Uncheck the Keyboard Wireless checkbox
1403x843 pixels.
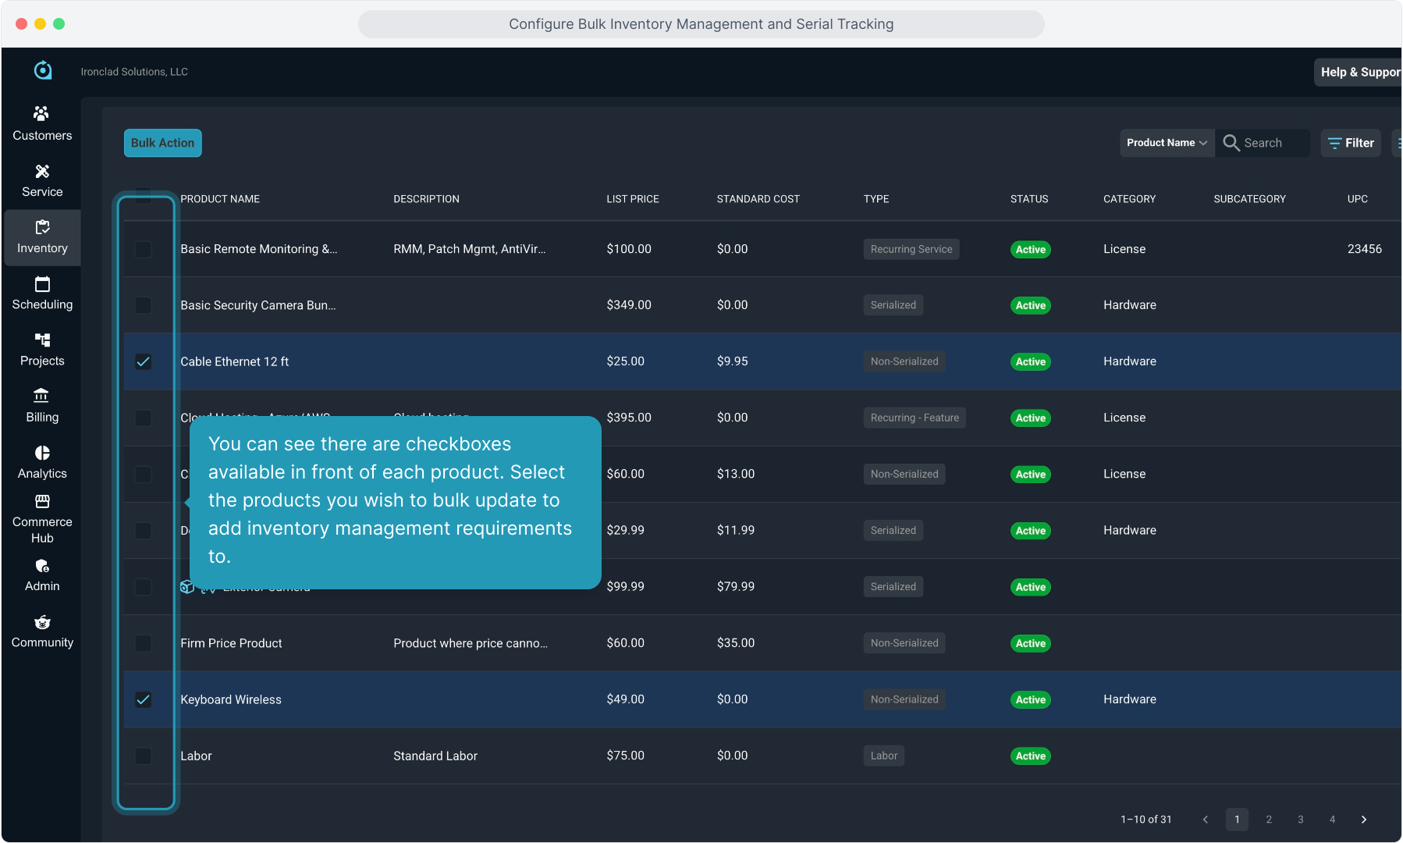click(143, 699)
